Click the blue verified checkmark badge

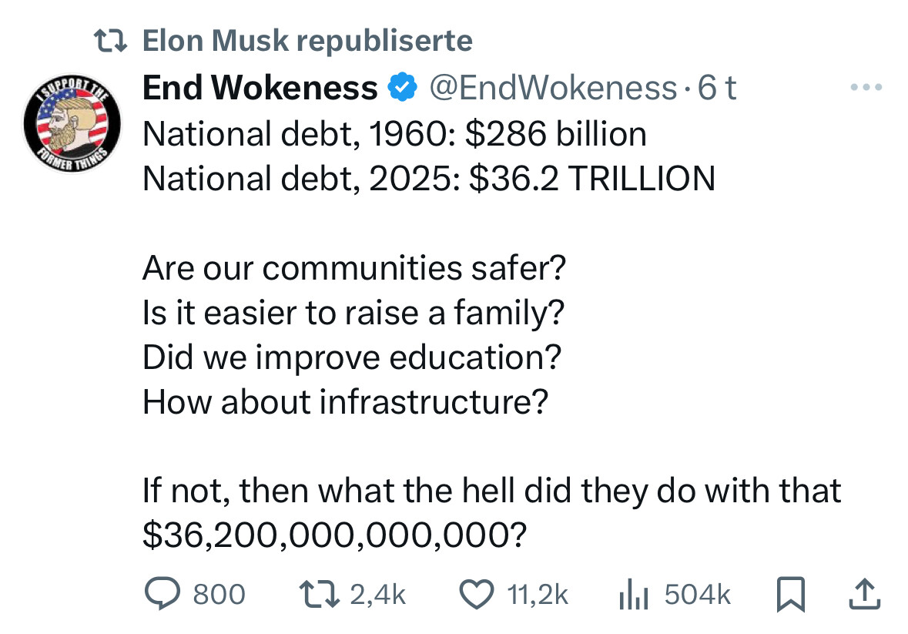[x=402, y=87]
